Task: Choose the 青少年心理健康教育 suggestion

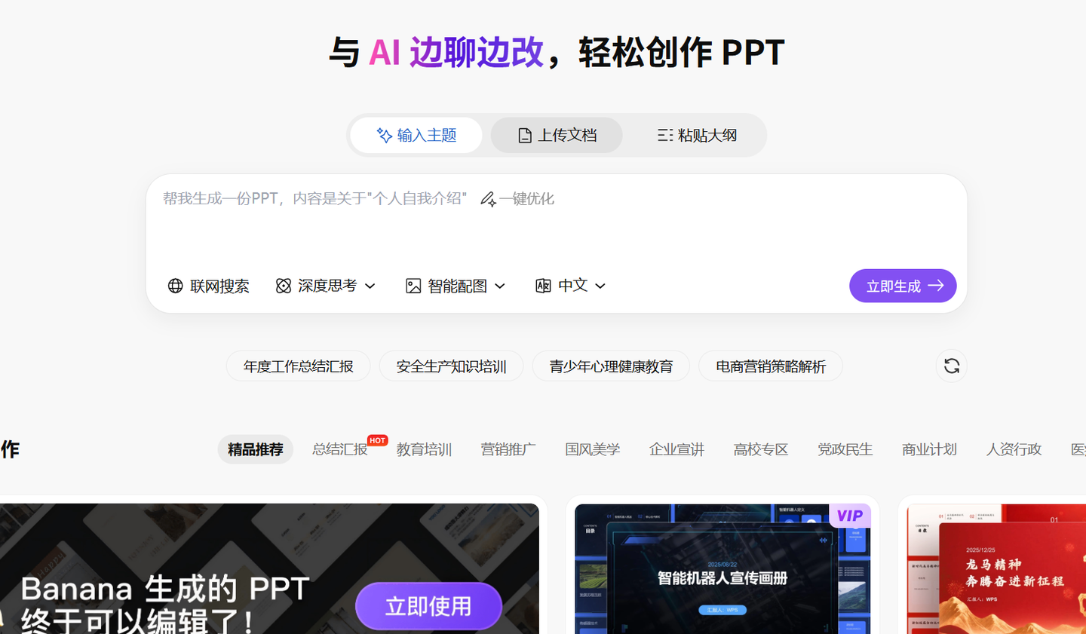Action: click(611, 366)
